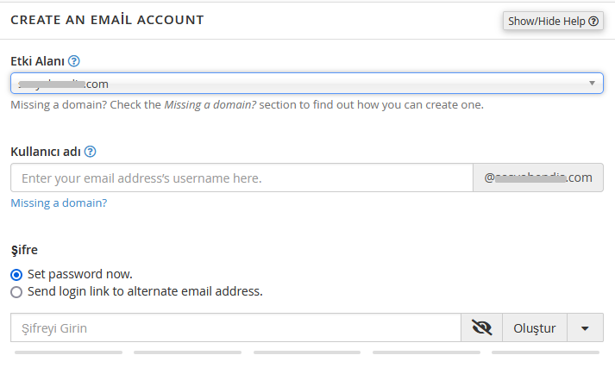Click the Şifreyi Girin password field
The width and height of the screenshot is (615, 374).
click(x=235, y=327)
